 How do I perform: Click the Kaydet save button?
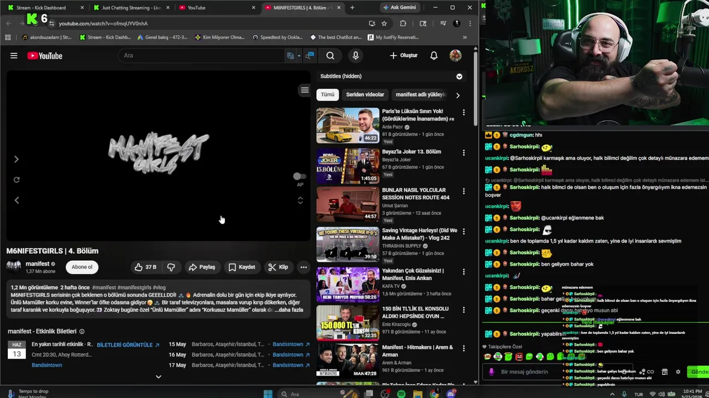click(242, 267)
